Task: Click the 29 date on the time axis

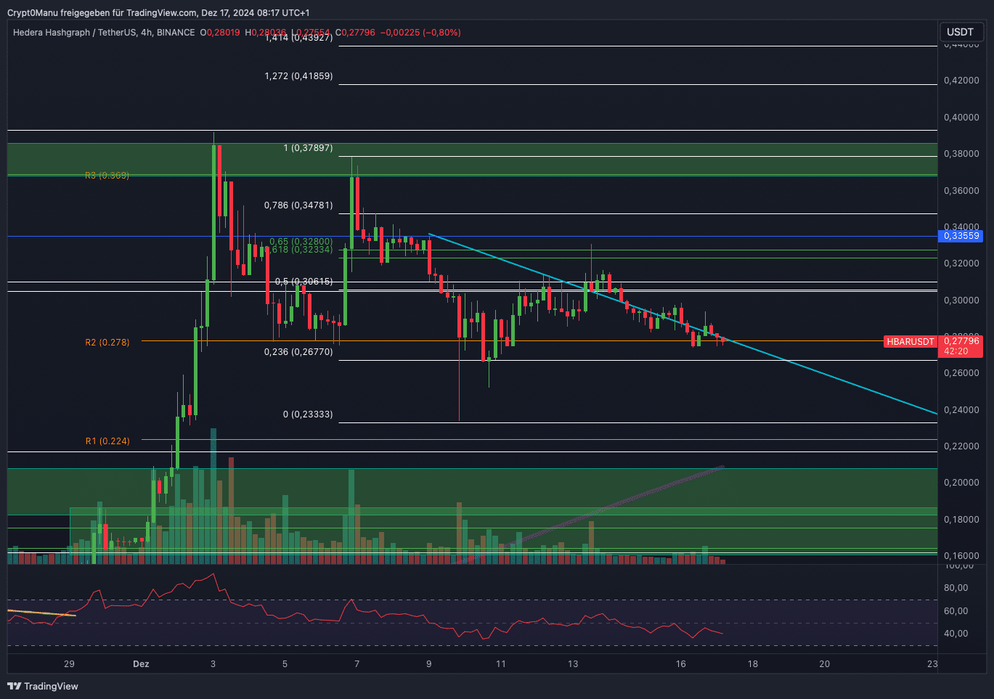Action: [69, 663]
